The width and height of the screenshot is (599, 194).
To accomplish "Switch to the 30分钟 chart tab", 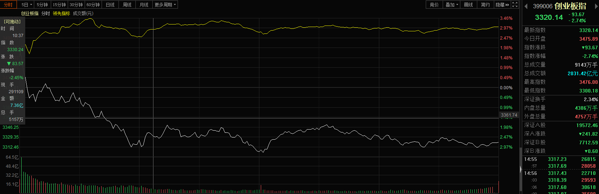I will tap(76, 5).
